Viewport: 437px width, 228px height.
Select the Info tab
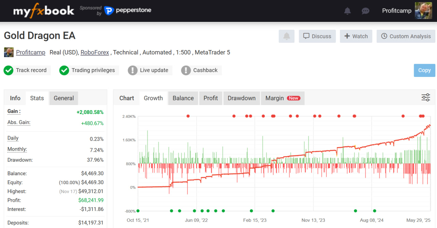15,98
